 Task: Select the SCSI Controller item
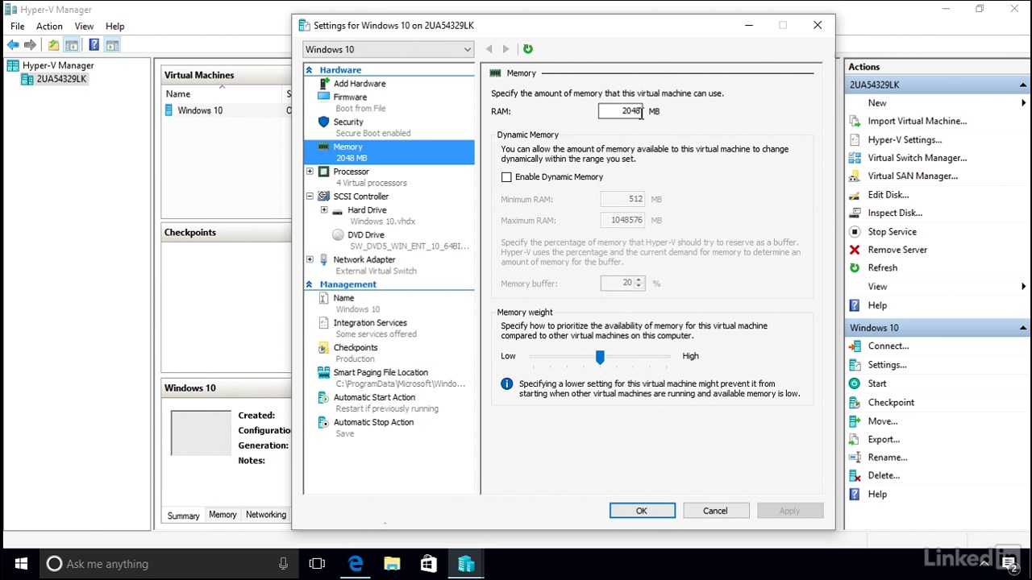(x=360, y=197)
